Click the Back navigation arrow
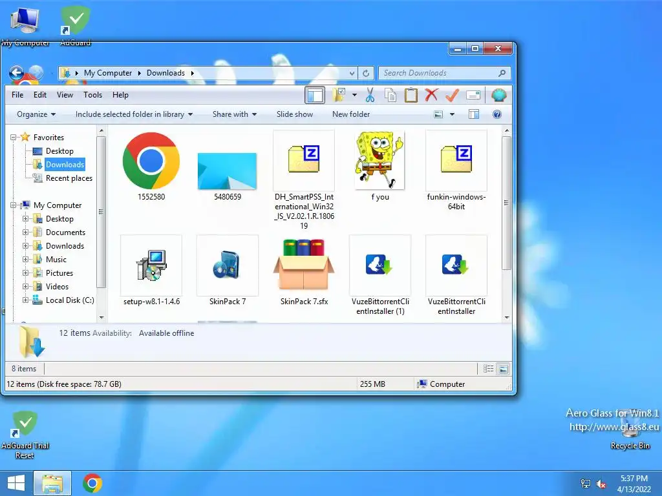 click(x=16, y=73)
